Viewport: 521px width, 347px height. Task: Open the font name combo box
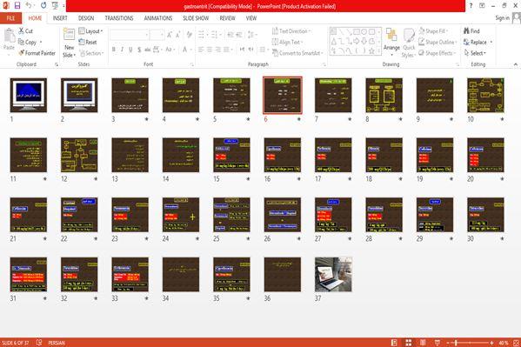(x=130, y=35)
